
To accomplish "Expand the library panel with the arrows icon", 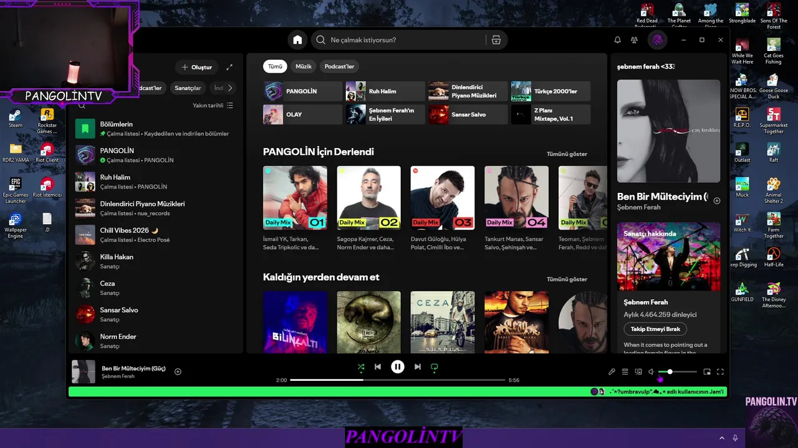I will click(x=229, y=67).
